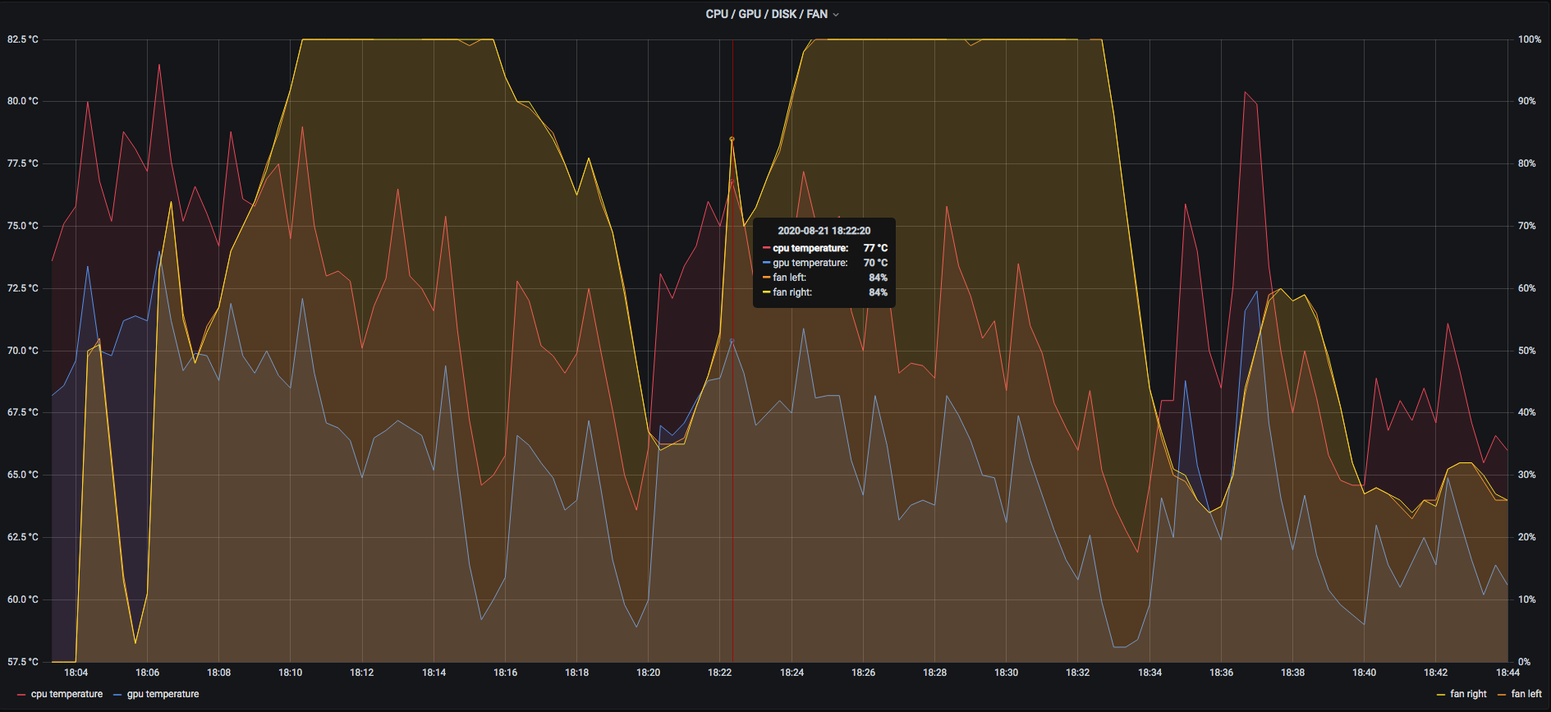The height and width of the screenshot is (712, 1551).
Task: Click the 0% right axis label
Action: click(1524, 662)
